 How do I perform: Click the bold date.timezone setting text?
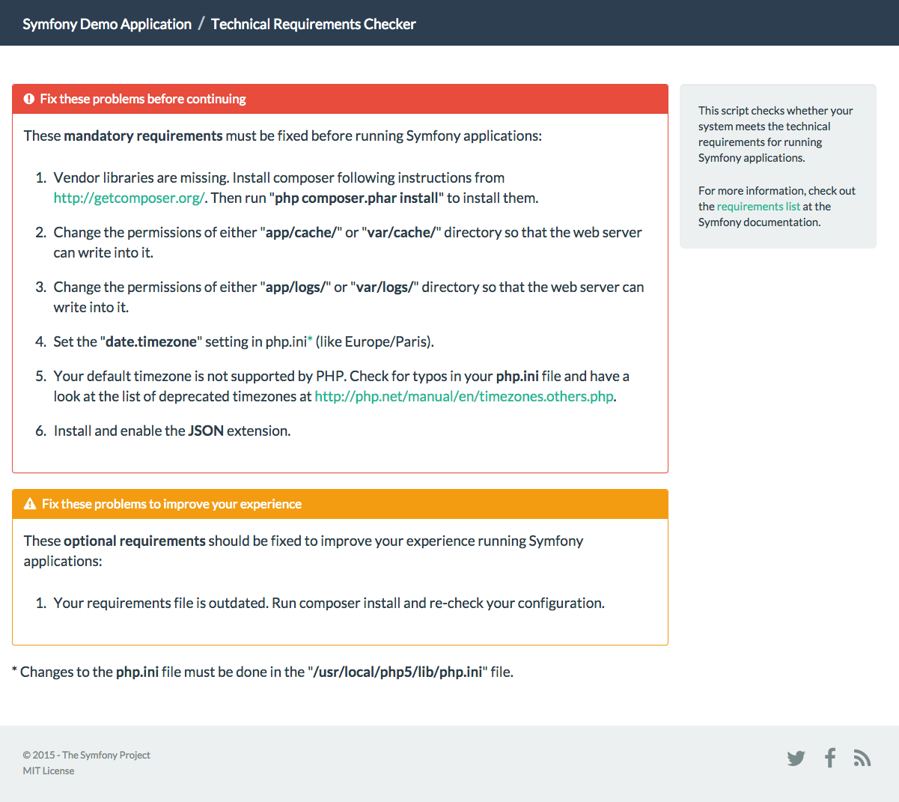point(151,341)
